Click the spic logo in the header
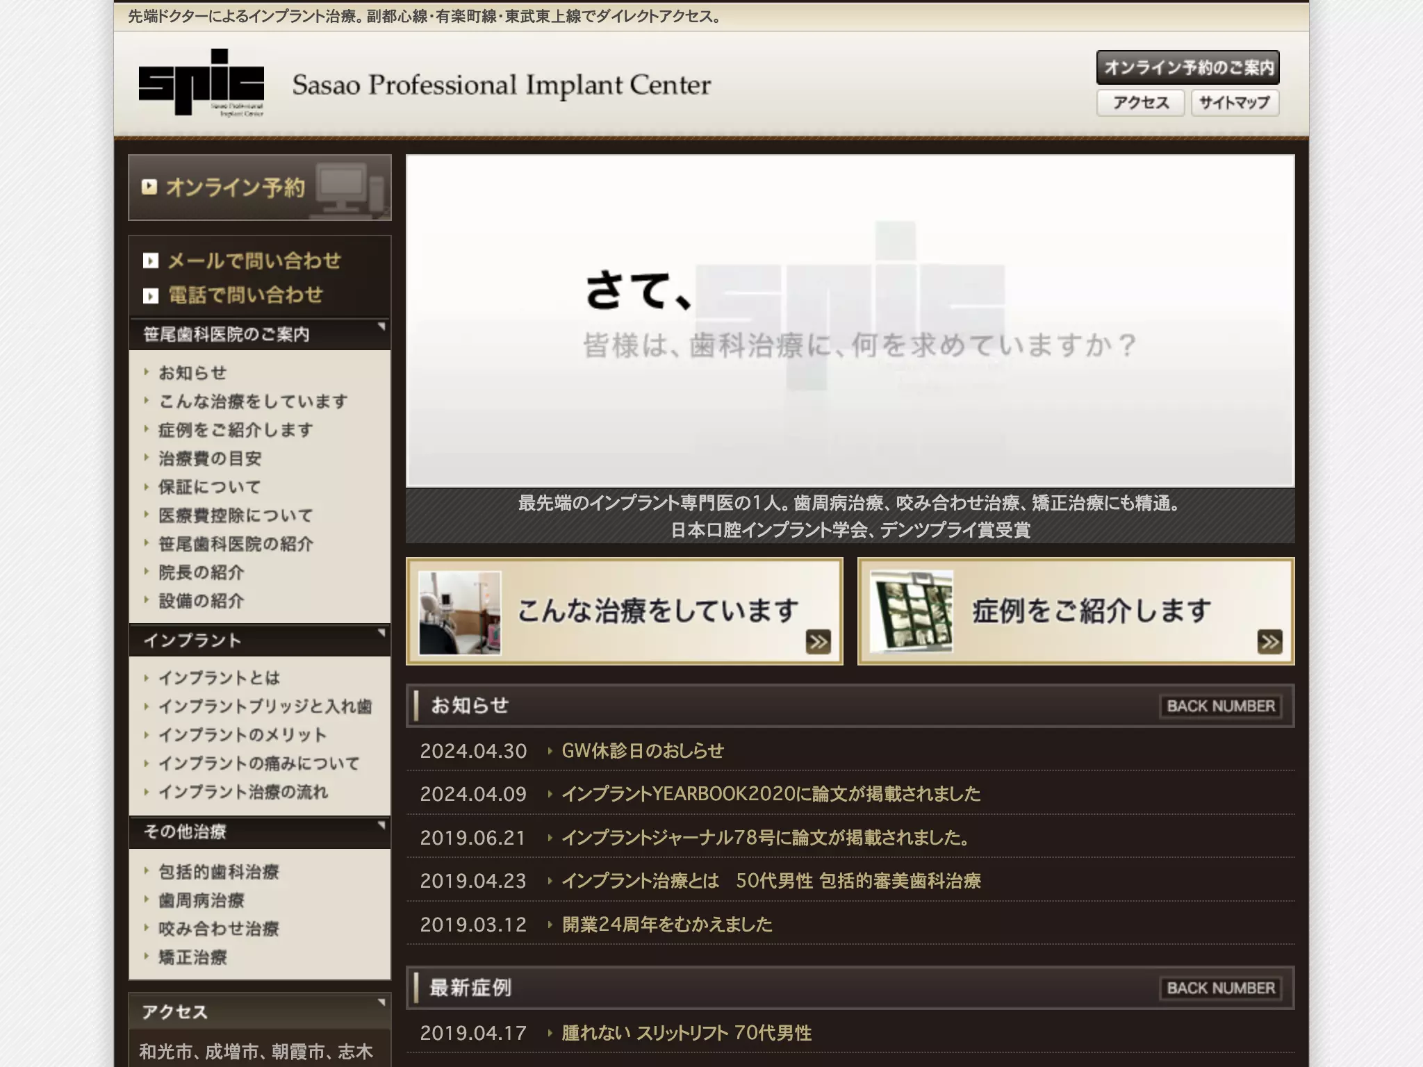 (x=201, y=82)
